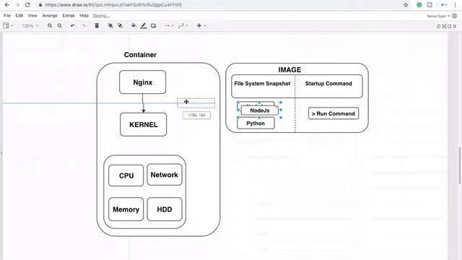Open the fill color bucket tool
The height and width of the screenshot is (260, 462).
(134, 26)
